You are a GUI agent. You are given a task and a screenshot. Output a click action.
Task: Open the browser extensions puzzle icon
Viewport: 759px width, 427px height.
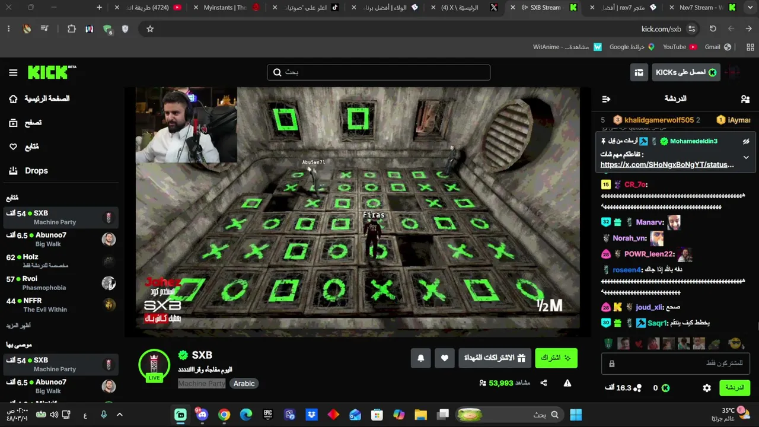[72, 28]
